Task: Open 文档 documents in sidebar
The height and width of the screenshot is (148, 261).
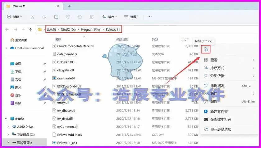Action: pyautogui.click(x=16, y=79)
